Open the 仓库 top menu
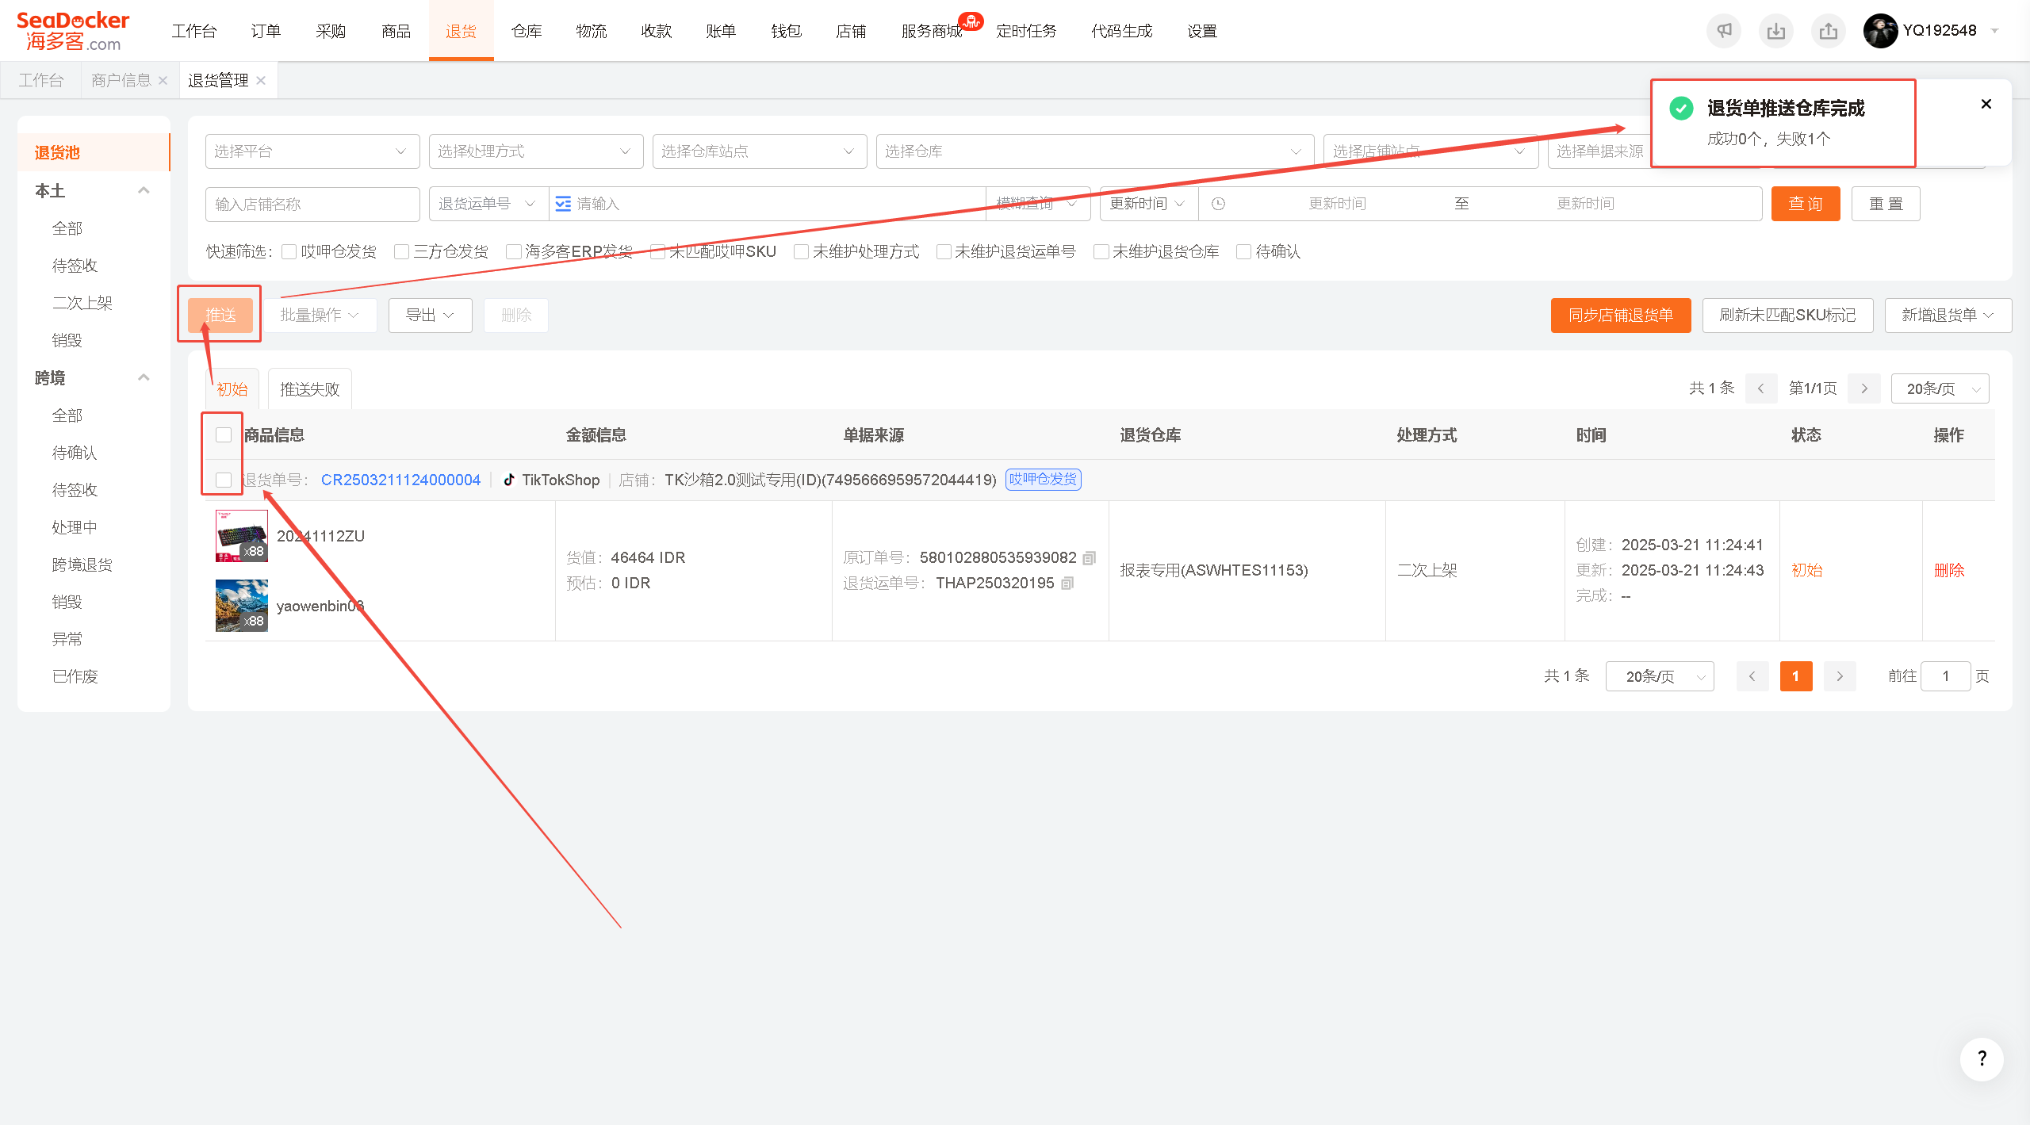 click(527, 31)
